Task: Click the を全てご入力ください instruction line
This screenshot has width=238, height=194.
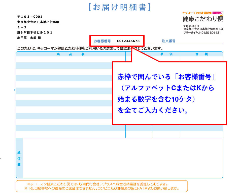Action: click(x=153, y=110)
